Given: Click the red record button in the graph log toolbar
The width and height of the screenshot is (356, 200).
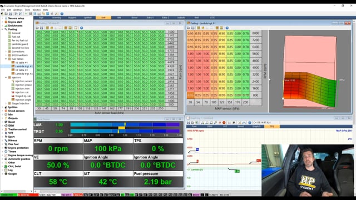Looking at the screenshot, I should pos(224,123).
